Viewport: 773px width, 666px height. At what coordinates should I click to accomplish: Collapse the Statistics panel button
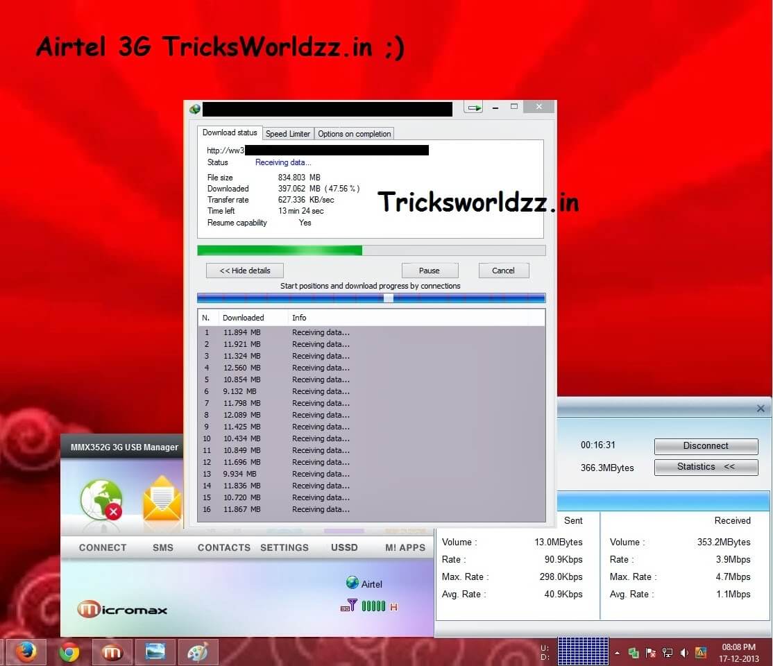click(x=706, y=467)
